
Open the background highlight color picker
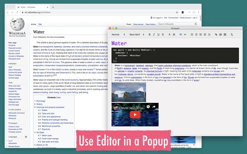(x=174, y=35)
